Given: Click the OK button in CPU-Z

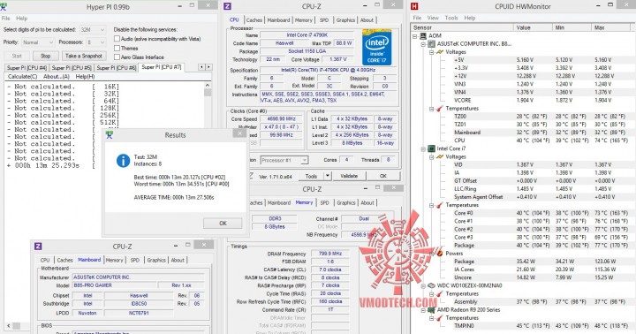Looking at the screenshot, I should pyautogui.click(x=382, y=176).
